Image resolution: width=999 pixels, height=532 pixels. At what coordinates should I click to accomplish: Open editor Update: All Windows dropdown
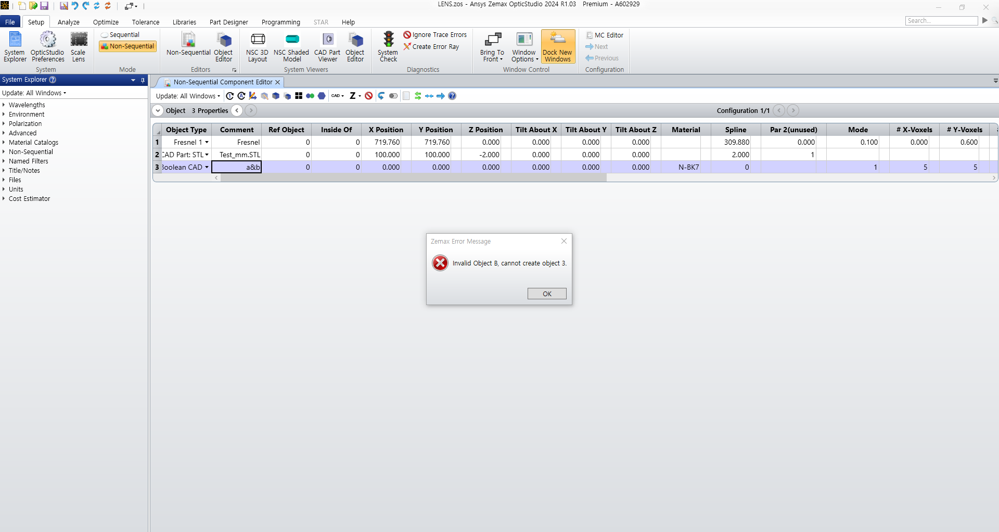pyautogui.click(x=188, y=96)
